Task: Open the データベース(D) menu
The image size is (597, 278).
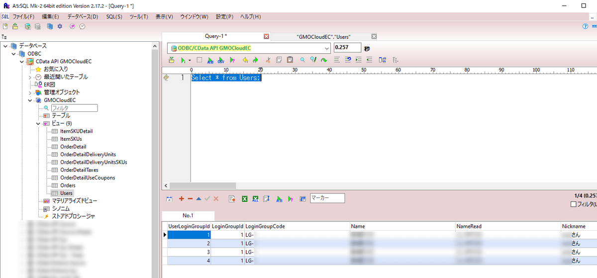Action: (83, 16)
